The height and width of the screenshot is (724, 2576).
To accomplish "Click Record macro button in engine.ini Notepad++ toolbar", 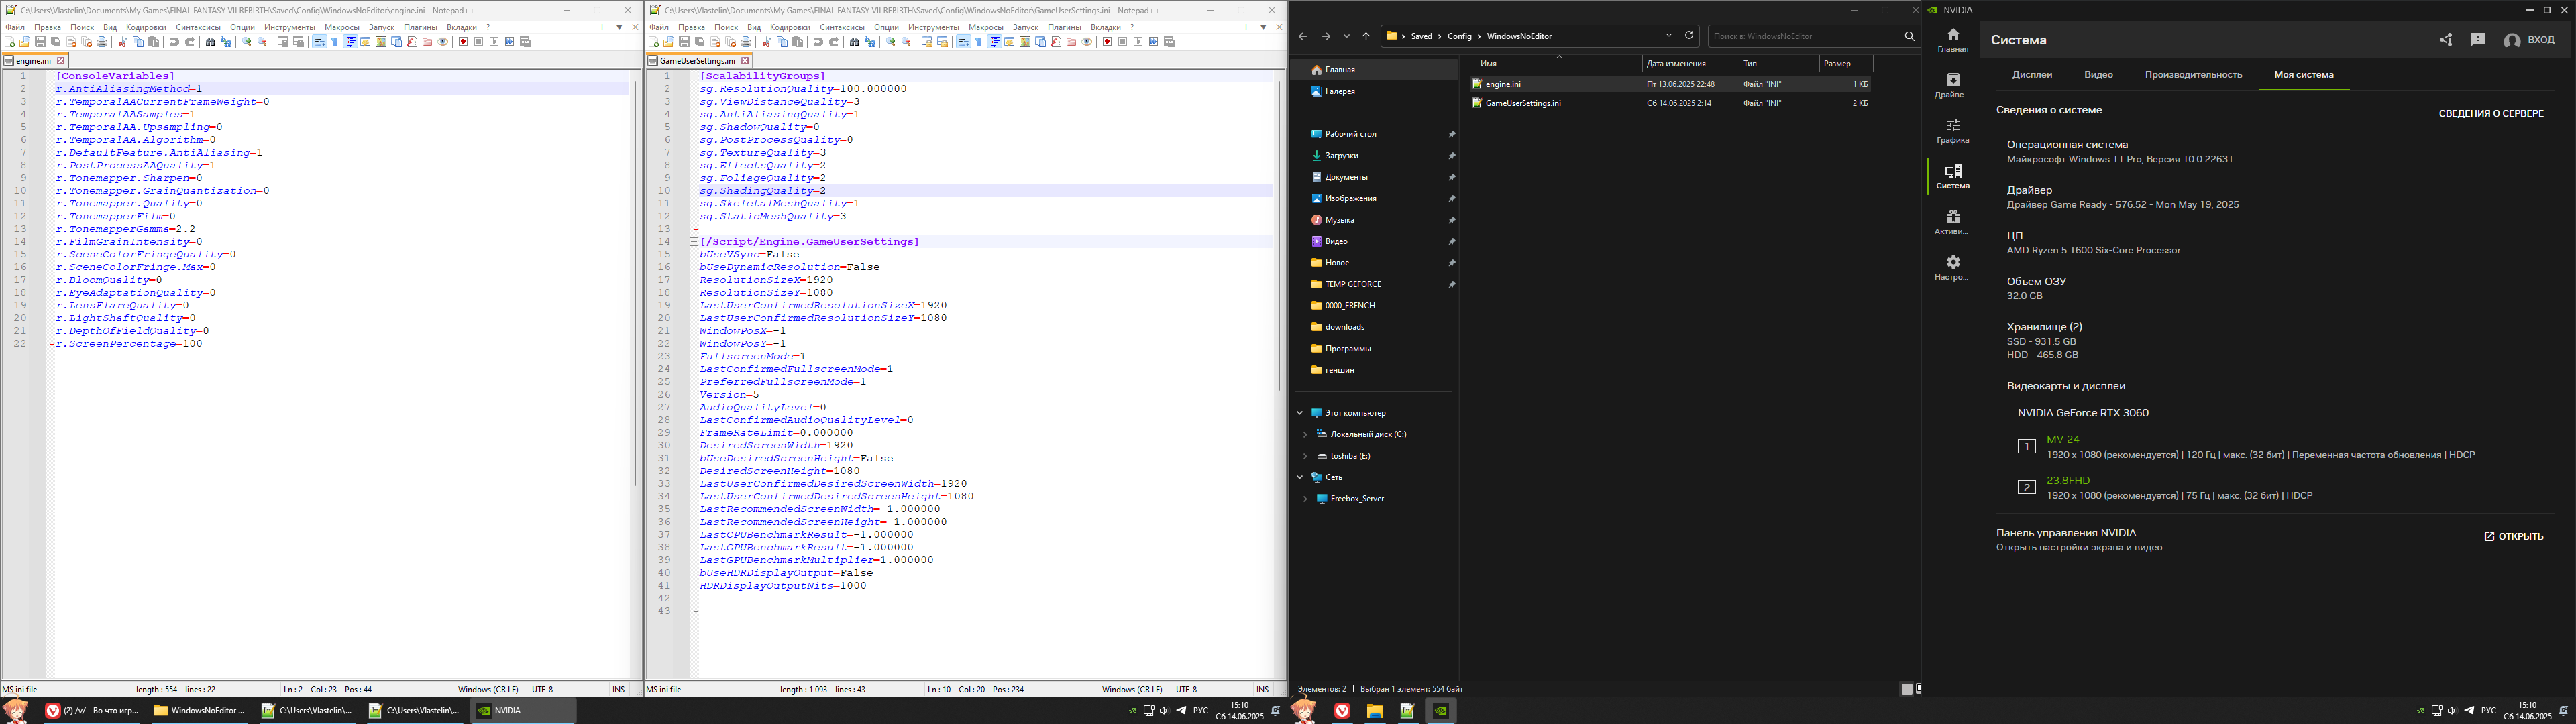I will (x=463, y=42).
